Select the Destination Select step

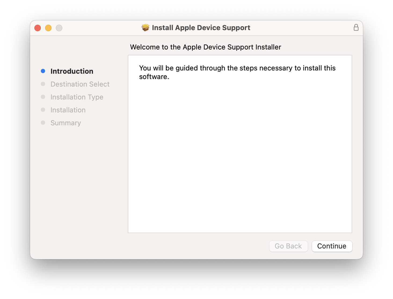click(80, 84)
